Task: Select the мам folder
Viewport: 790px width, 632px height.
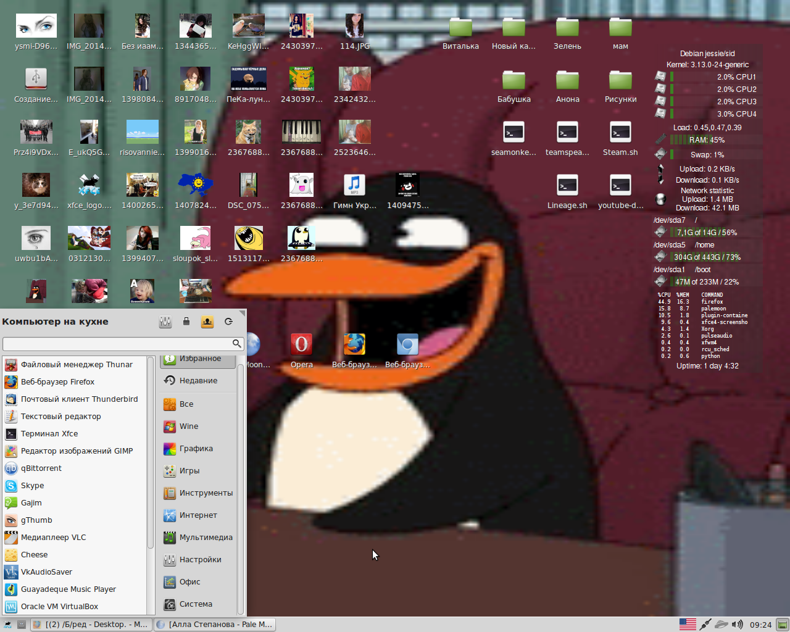Action: click(x=620, y=33)
